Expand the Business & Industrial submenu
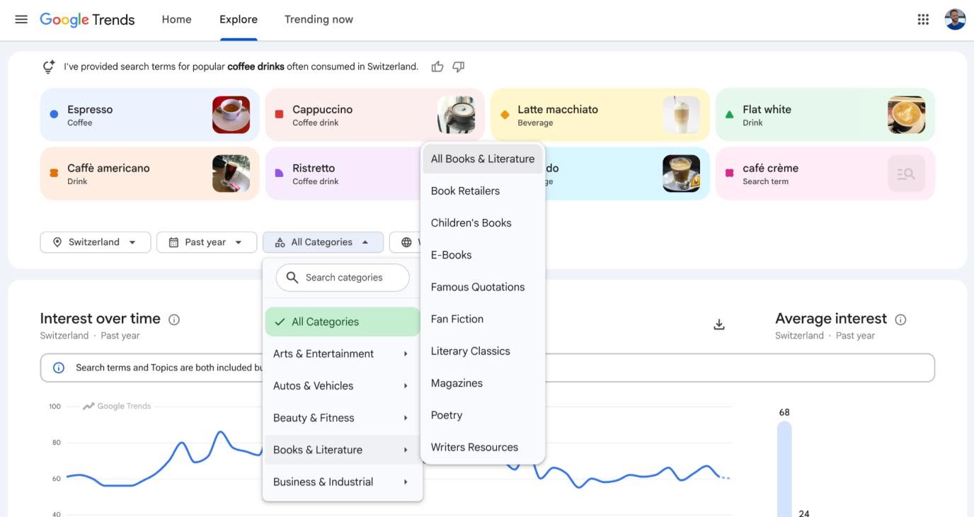This screenshot has width=974, height=517. point(343,482)
